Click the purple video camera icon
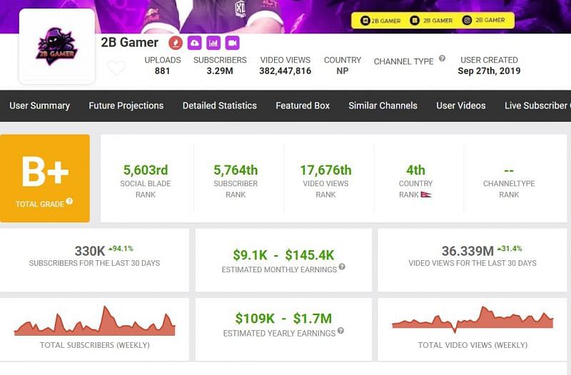Viewport: 571px width, 375px height. 232,43
